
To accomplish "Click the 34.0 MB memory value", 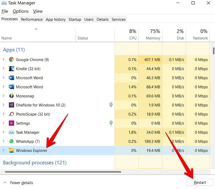I will [153, 132].
